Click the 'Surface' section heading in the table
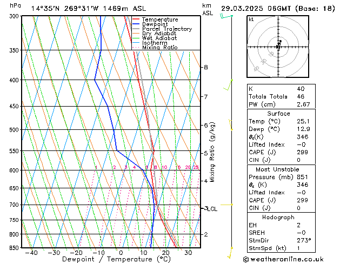This screenshot has height=263, width=340. pos(278,114)
